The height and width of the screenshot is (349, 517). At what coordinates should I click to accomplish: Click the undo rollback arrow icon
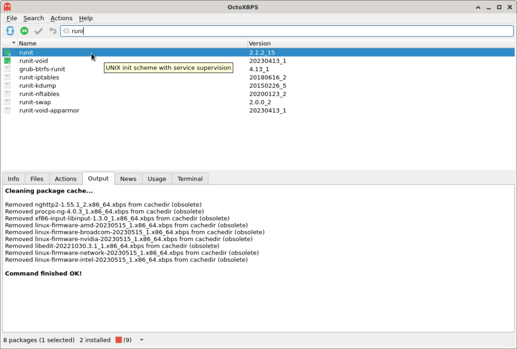coord(53,31)
